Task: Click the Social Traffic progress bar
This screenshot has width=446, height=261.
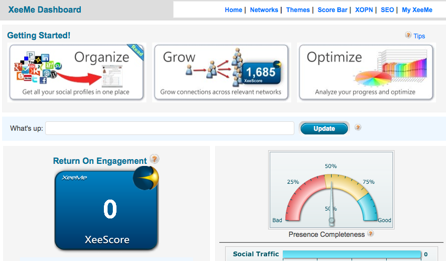Action: pyautogui.click(x=352, y=254)
